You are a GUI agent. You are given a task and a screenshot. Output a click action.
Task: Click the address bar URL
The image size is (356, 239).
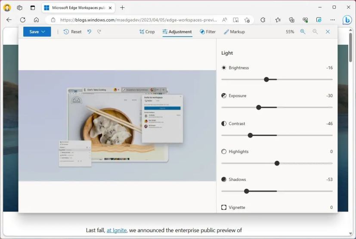click(139, 20)
